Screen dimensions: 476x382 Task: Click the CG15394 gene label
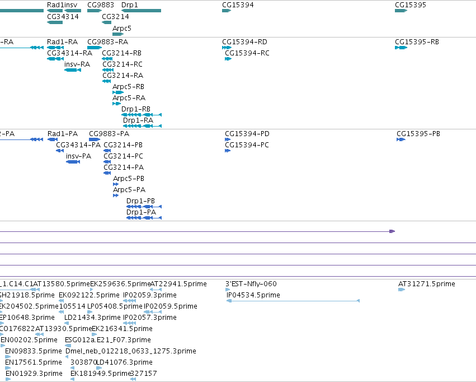coord(238,5)
